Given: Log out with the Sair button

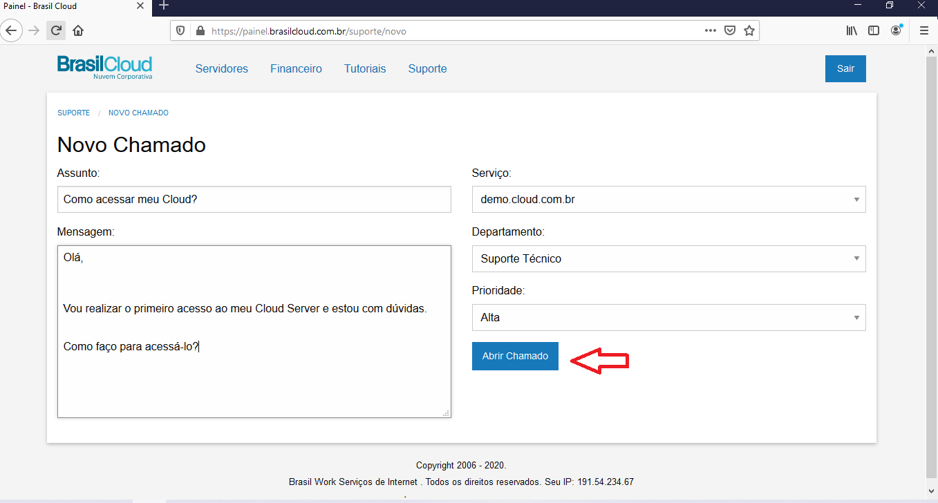Looking at the screenshot, I should [845, 68].
